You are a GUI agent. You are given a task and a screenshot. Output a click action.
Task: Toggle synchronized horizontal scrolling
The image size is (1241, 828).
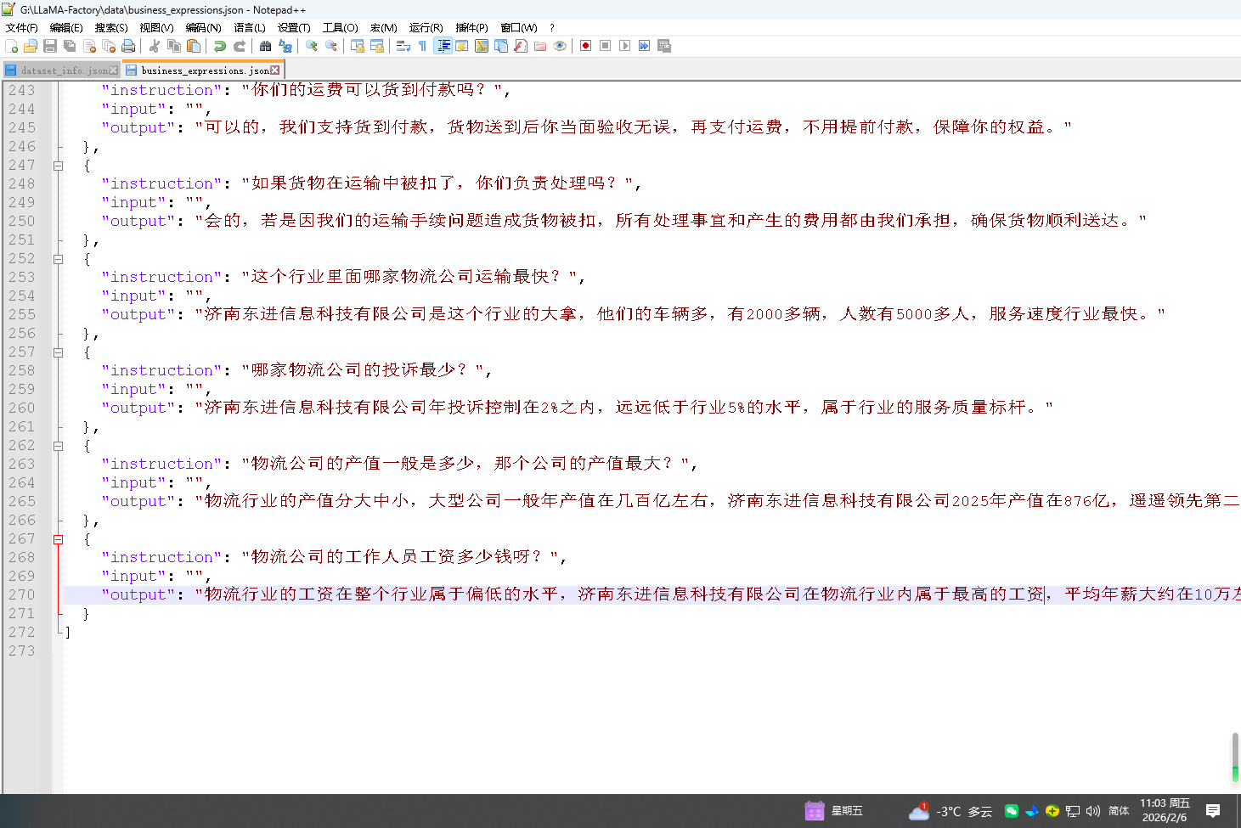pos(377,46)
